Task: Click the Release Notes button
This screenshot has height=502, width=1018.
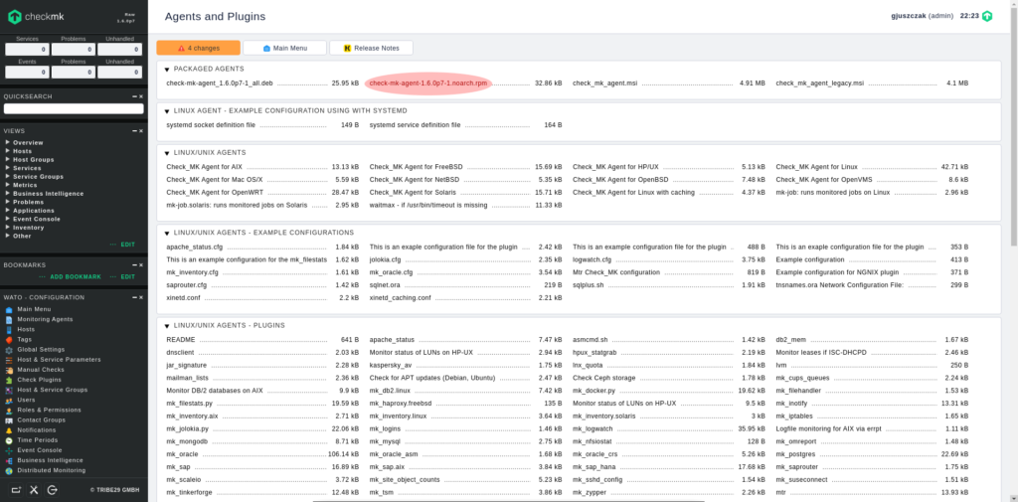Action: [x=371, y=48]
